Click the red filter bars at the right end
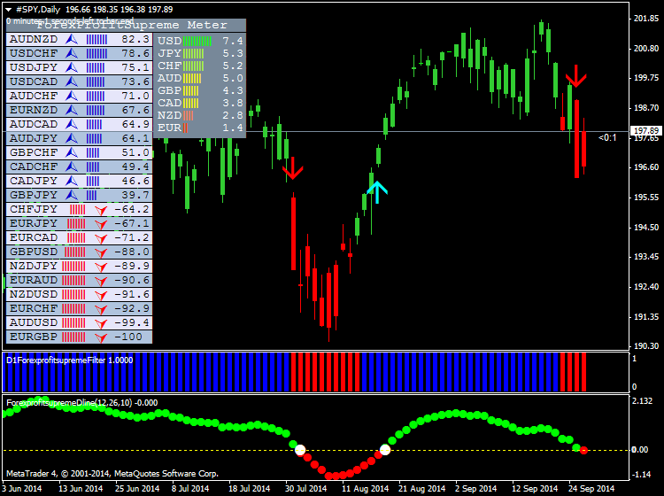Image resolution: width=664 pixels, height=496 pixels. [x=573, y=371]
